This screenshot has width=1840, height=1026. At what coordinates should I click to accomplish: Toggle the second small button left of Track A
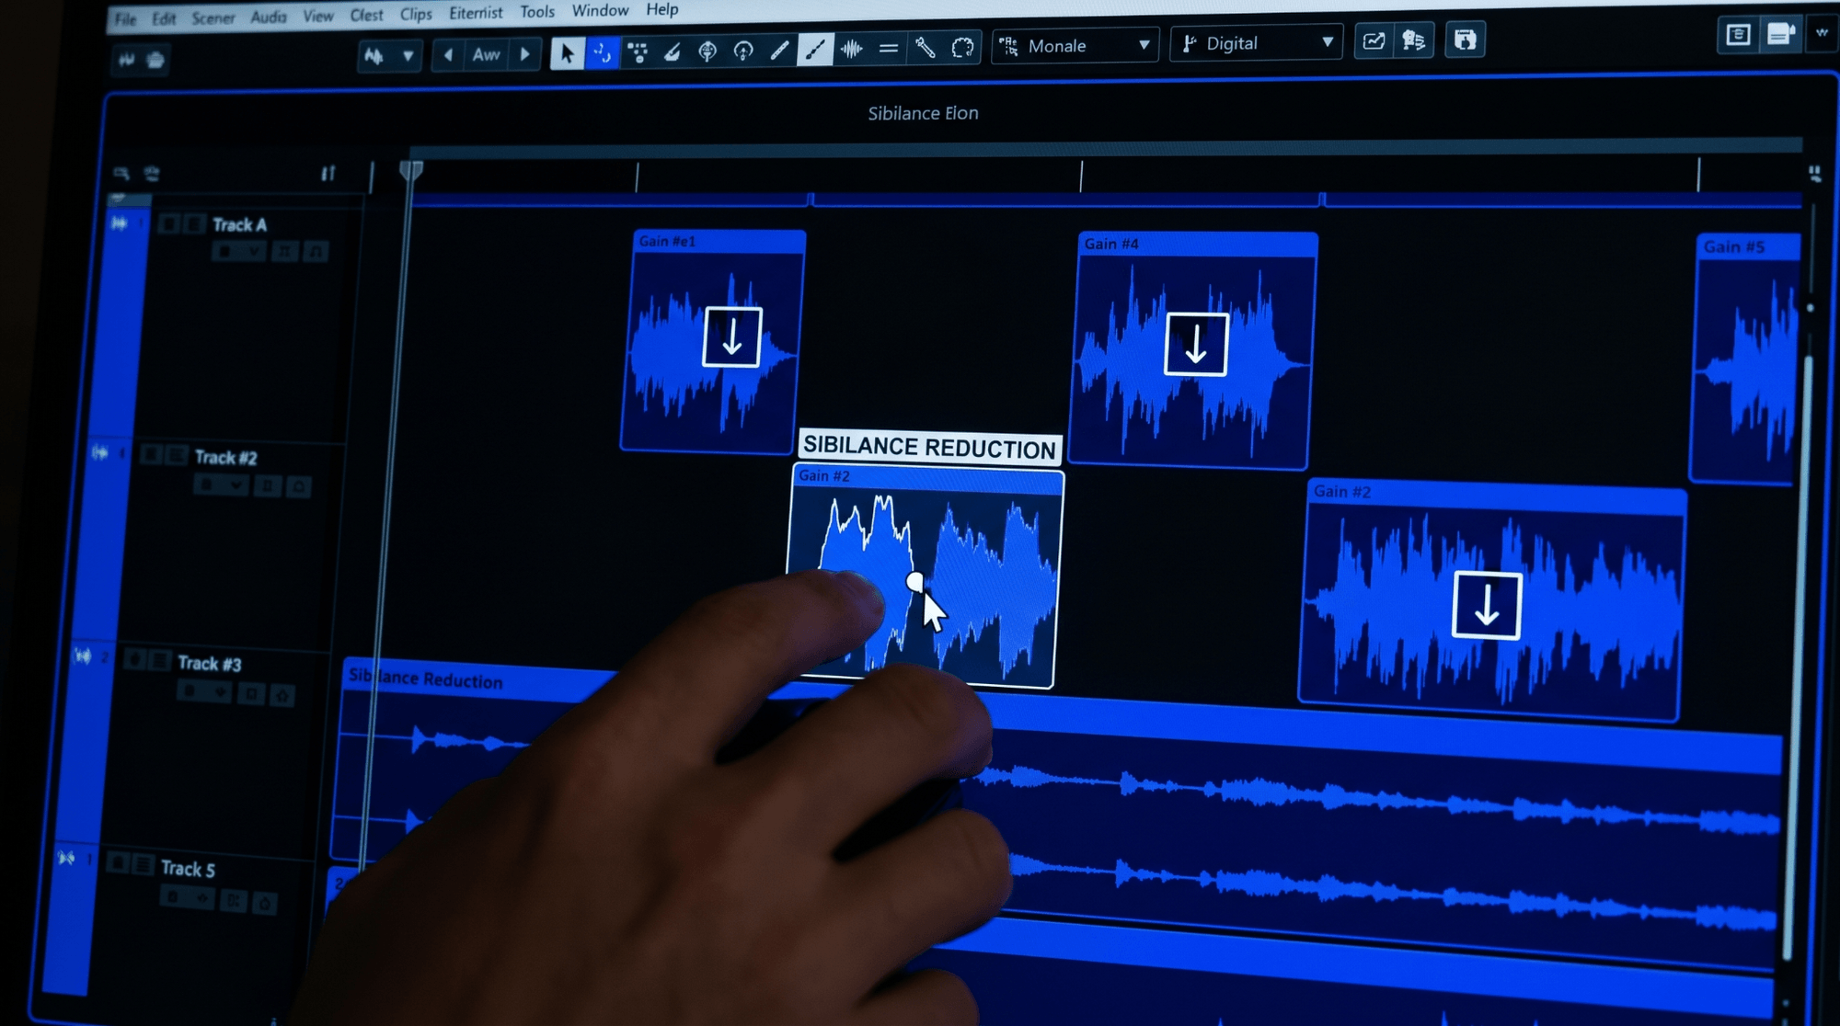point(194,224)
